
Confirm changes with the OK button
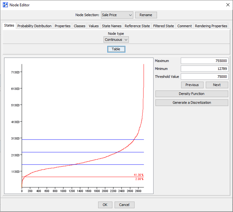[105, 205]
